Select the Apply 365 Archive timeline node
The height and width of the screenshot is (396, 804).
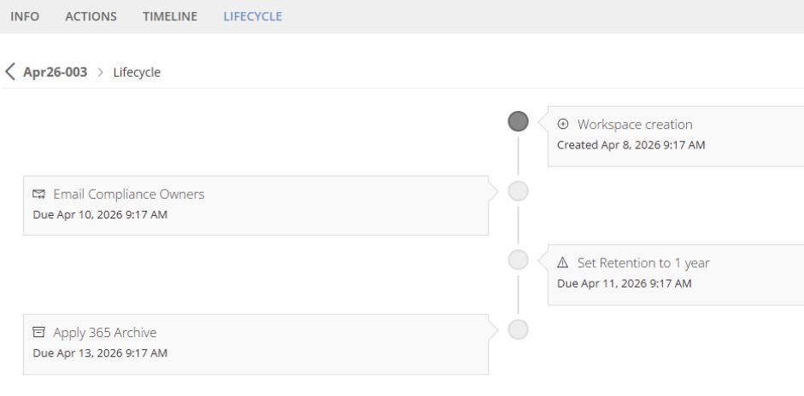click(518, 329)
